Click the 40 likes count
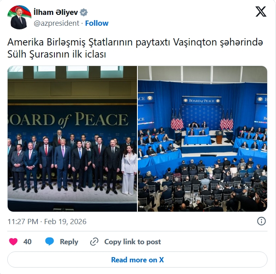276x274 pixels. 27,242
